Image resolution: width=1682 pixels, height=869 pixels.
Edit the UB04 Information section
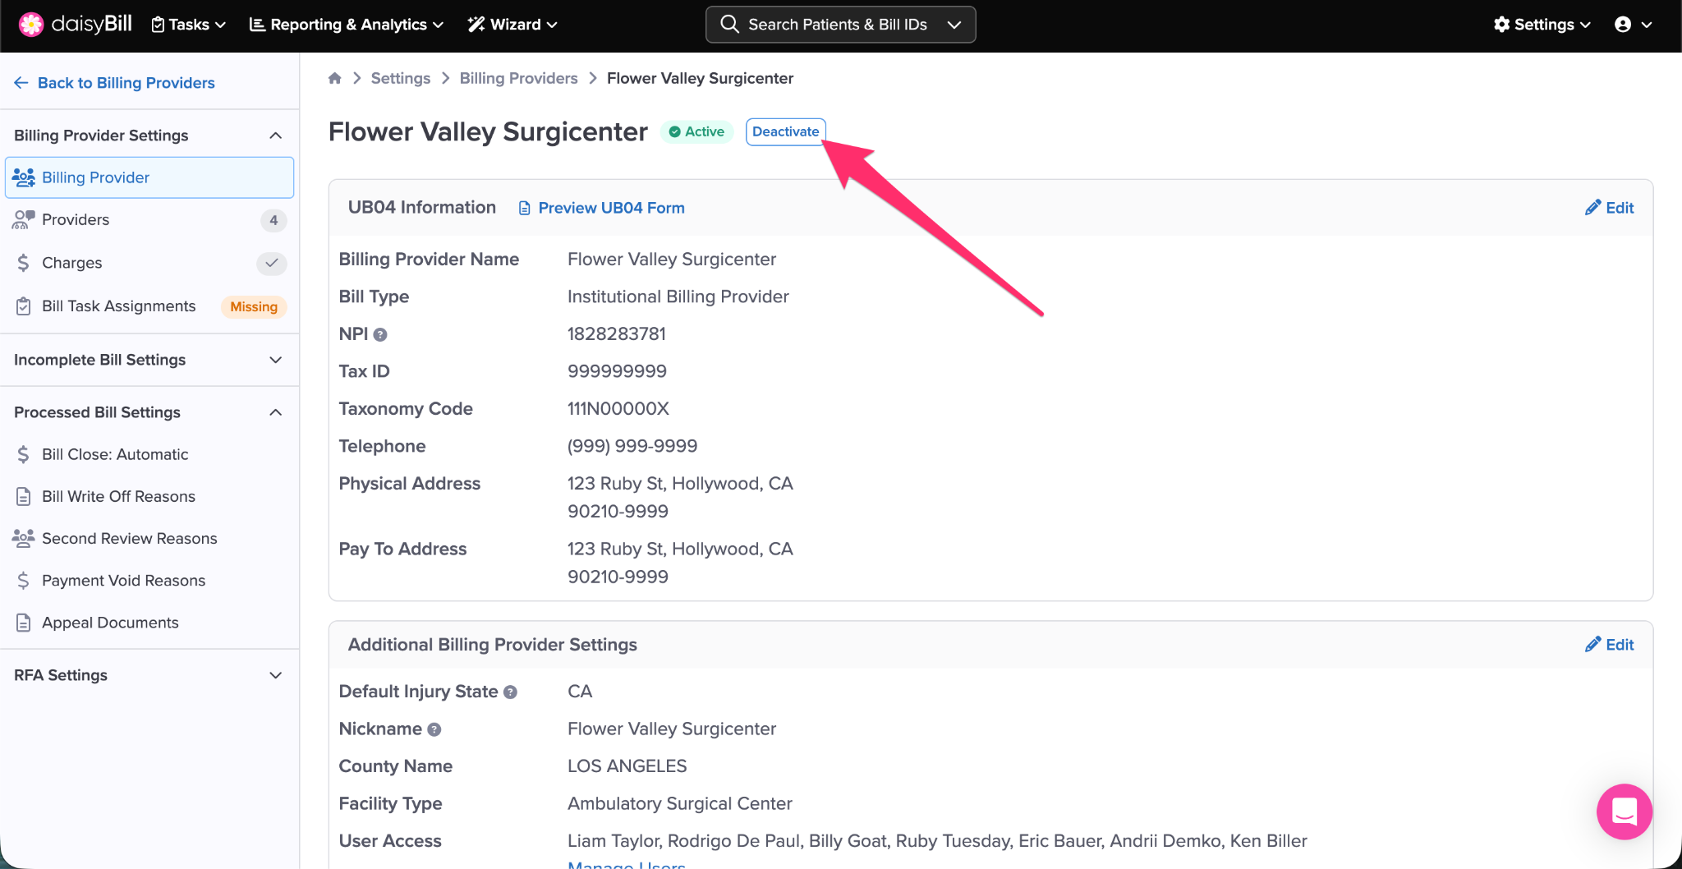tap(1609, 208)
